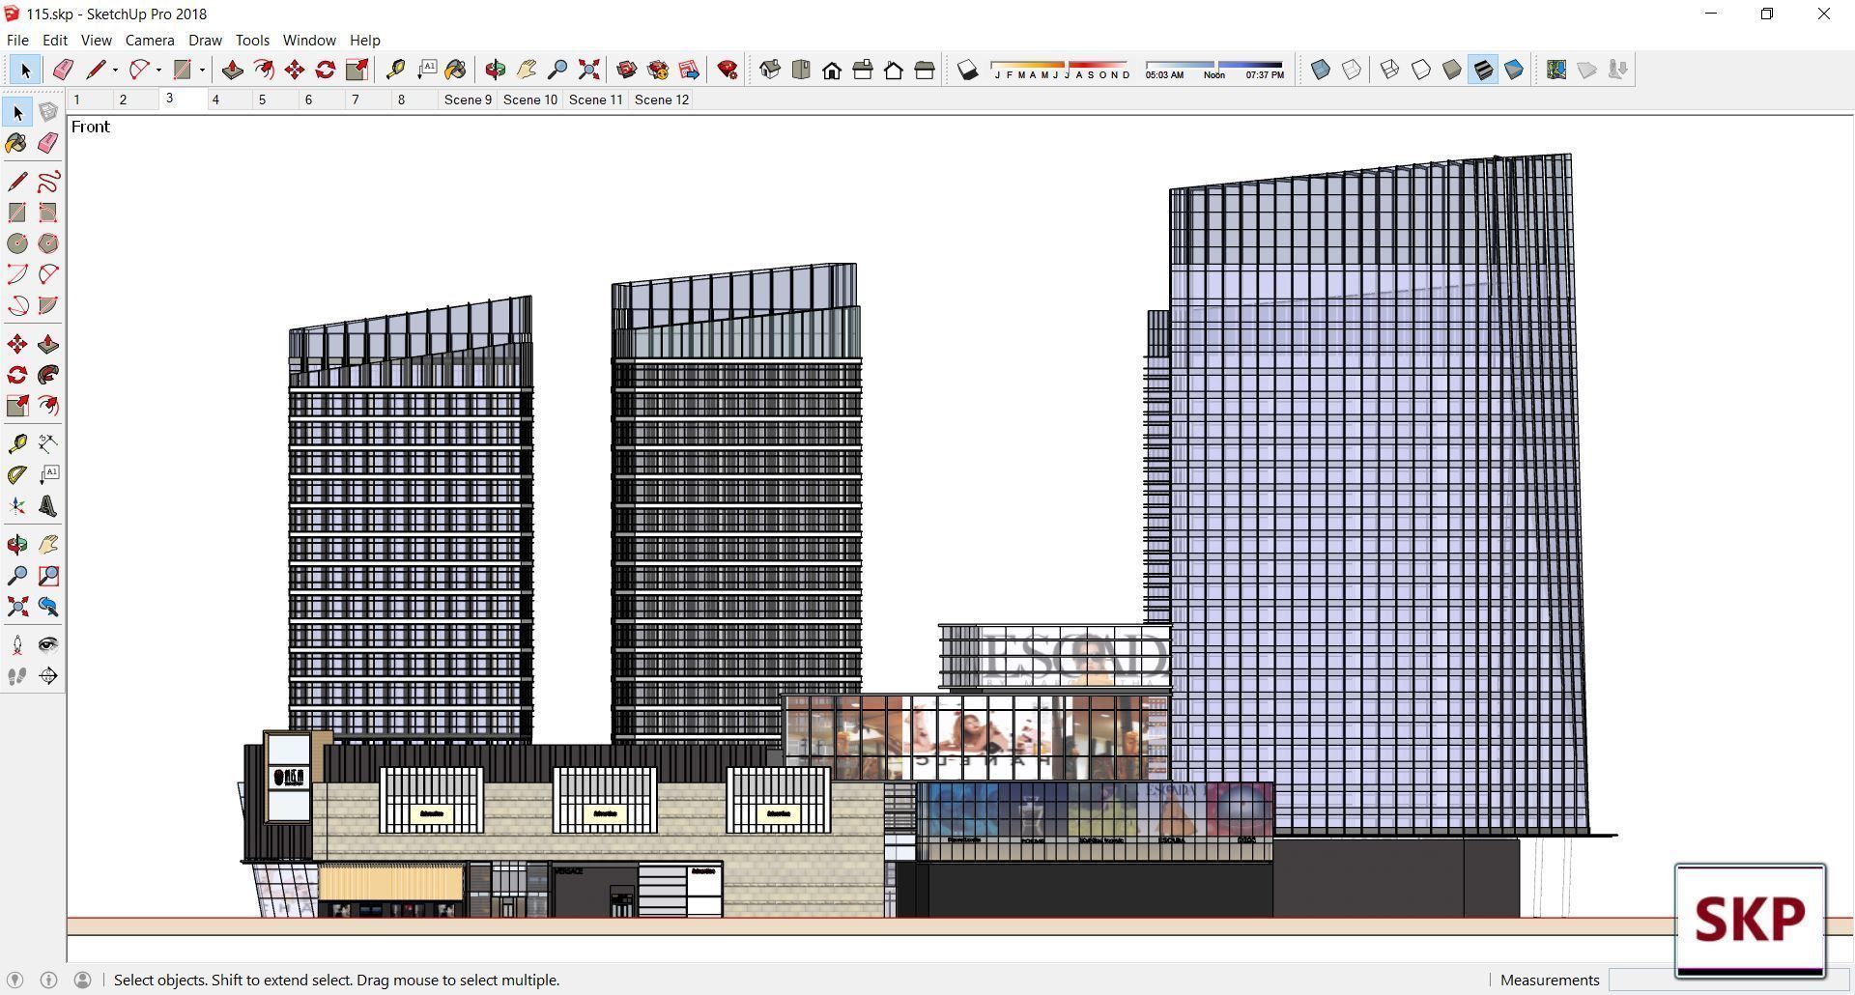1855x995 pixels.
Task: Select 3D Text tool
Action: pos(48,506)
